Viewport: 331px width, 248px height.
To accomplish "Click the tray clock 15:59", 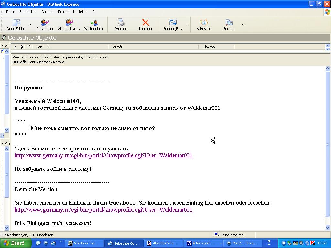I will tap(322, 243).
